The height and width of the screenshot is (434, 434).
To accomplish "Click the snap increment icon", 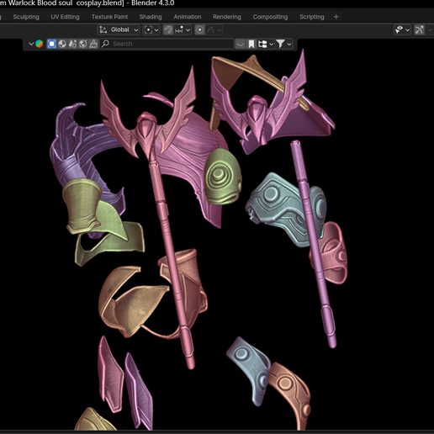I will point(179,29).
